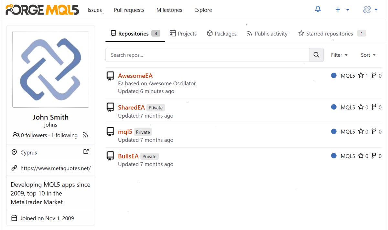
Task: Click the star icon on BullsEA row
Action: pos(361,156)
